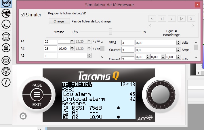Click the Vitesse speed slider handle
The image size is (204, 130).
click(x=110, y=32)
